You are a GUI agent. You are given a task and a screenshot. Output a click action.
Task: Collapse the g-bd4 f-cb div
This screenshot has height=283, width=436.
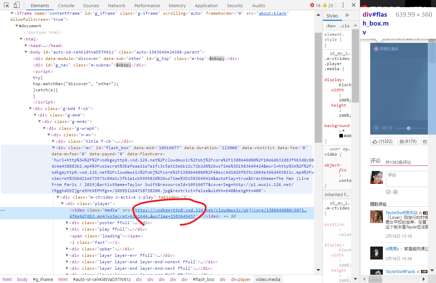pyautogui.click(x=30, y=109)
